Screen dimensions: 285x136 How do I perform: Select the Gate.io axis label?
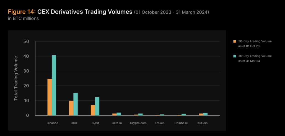(x=116, y=123)
